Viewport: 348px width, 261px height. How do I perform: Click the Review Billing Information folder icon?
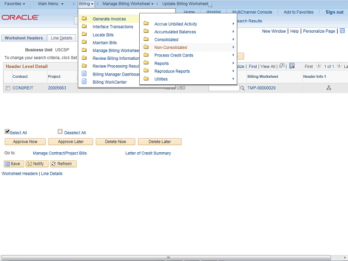click(84, 58)
